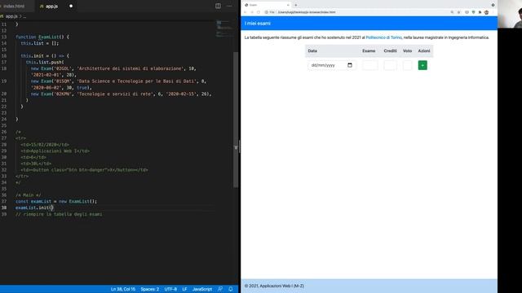
Task: Click the feedback icon in status bar
Action: [x=220, y=289]
